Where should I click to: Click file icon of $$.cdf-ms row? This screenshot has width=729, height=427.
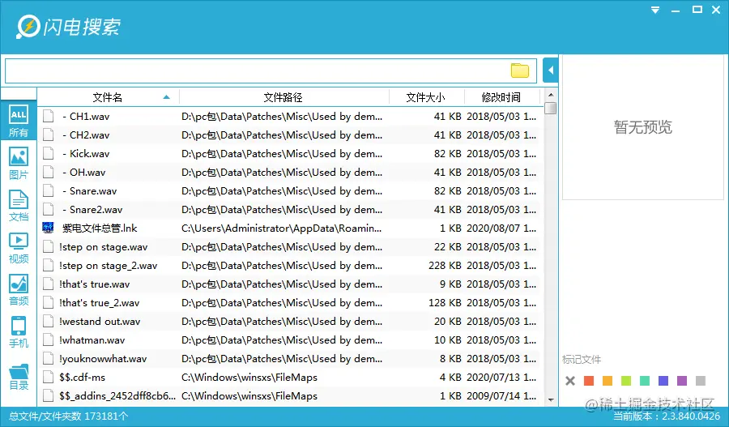tap(49, 378)
